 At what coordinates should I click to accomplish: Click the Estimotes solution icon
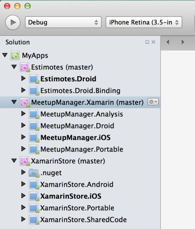25,67
